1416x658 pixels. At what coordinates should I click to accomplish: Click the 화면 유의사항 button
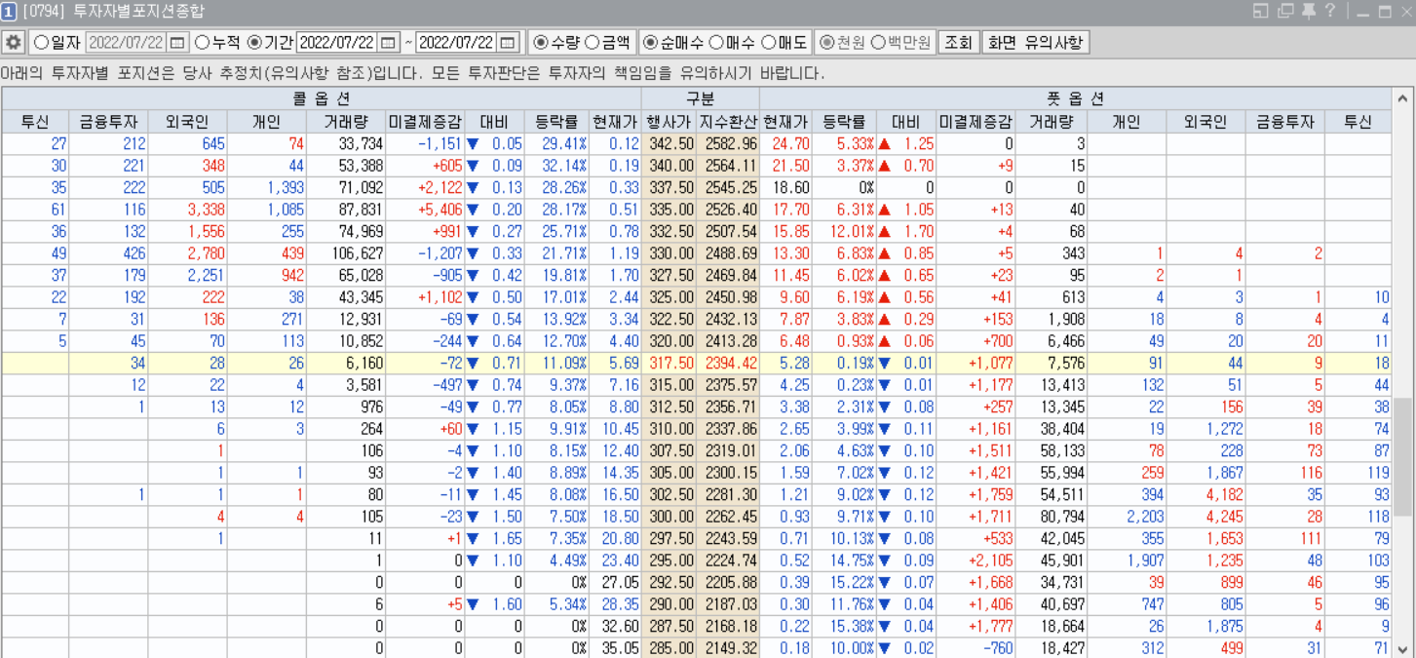[x=1035, y=43]
